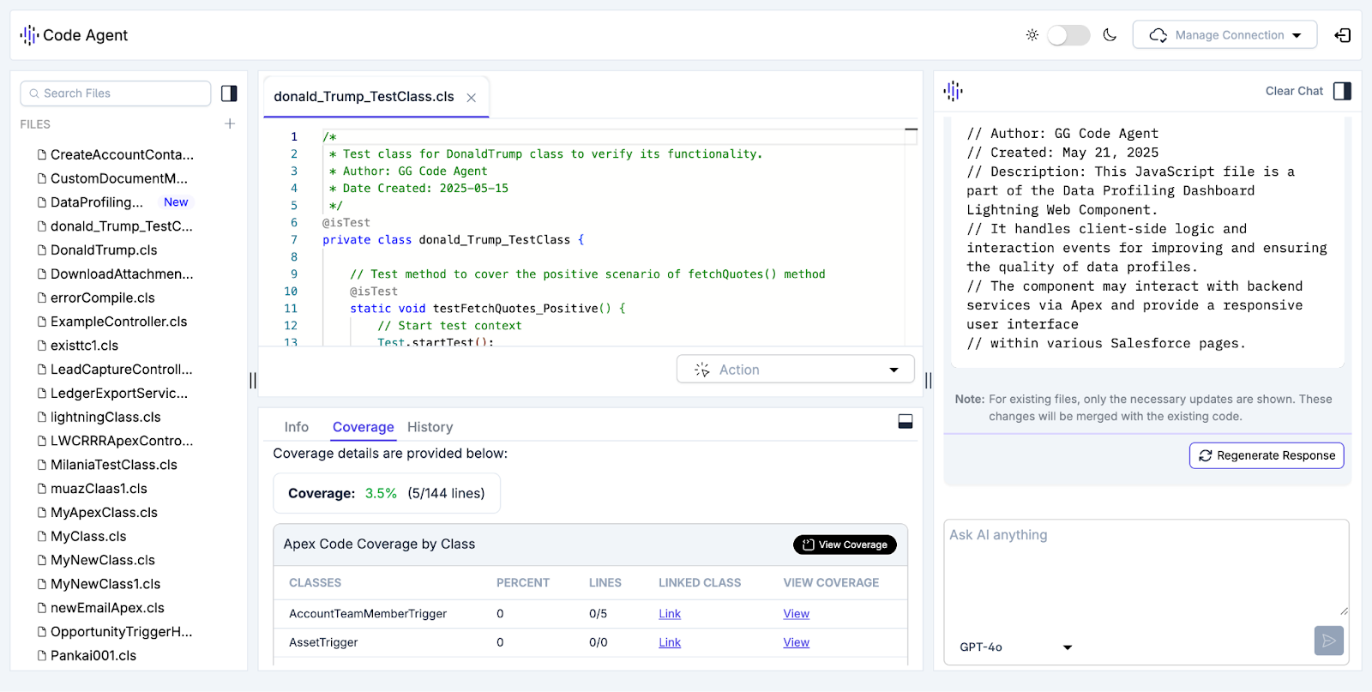
Task: Close the donald_Trump_TestClass.cls tab
Action: click(x=472, y=98)
